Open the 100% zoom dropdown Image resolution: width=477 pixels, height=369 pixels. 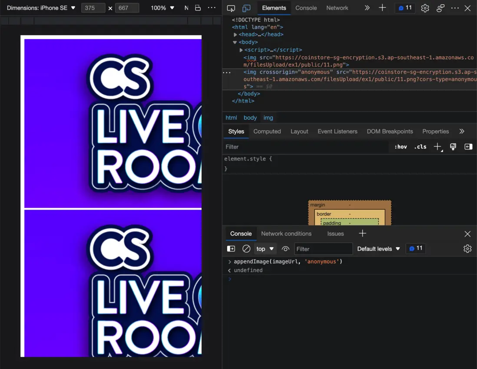tap(162, 8)
